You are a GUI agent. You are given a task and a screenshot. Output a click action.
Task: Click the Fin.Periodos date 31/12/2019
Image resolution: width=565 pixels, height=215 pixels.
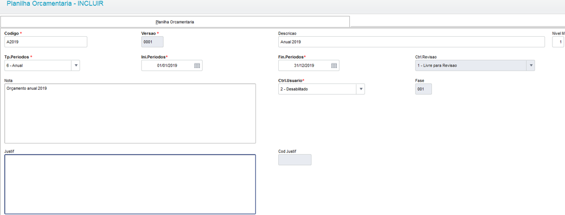(304, 65)
